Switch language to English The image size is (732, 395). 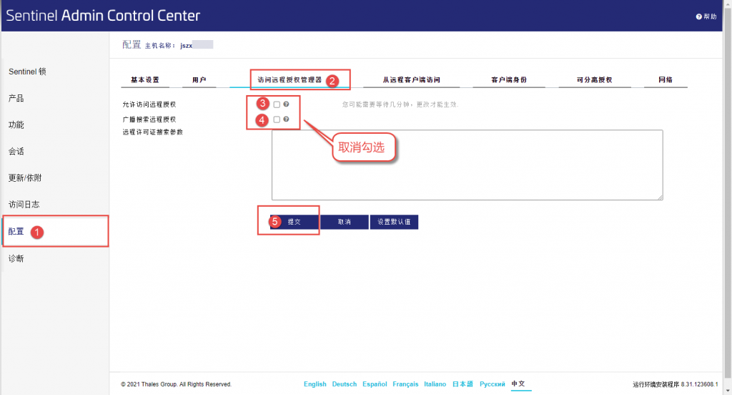315,384
